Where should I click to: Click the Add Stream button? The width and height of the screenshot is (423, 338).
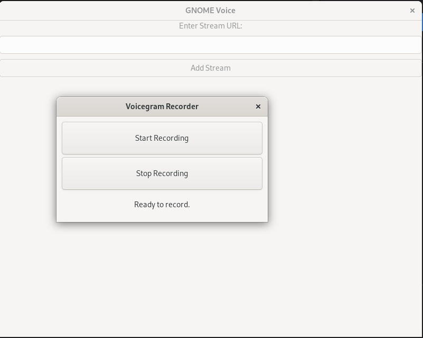click(x=211, y=68)
